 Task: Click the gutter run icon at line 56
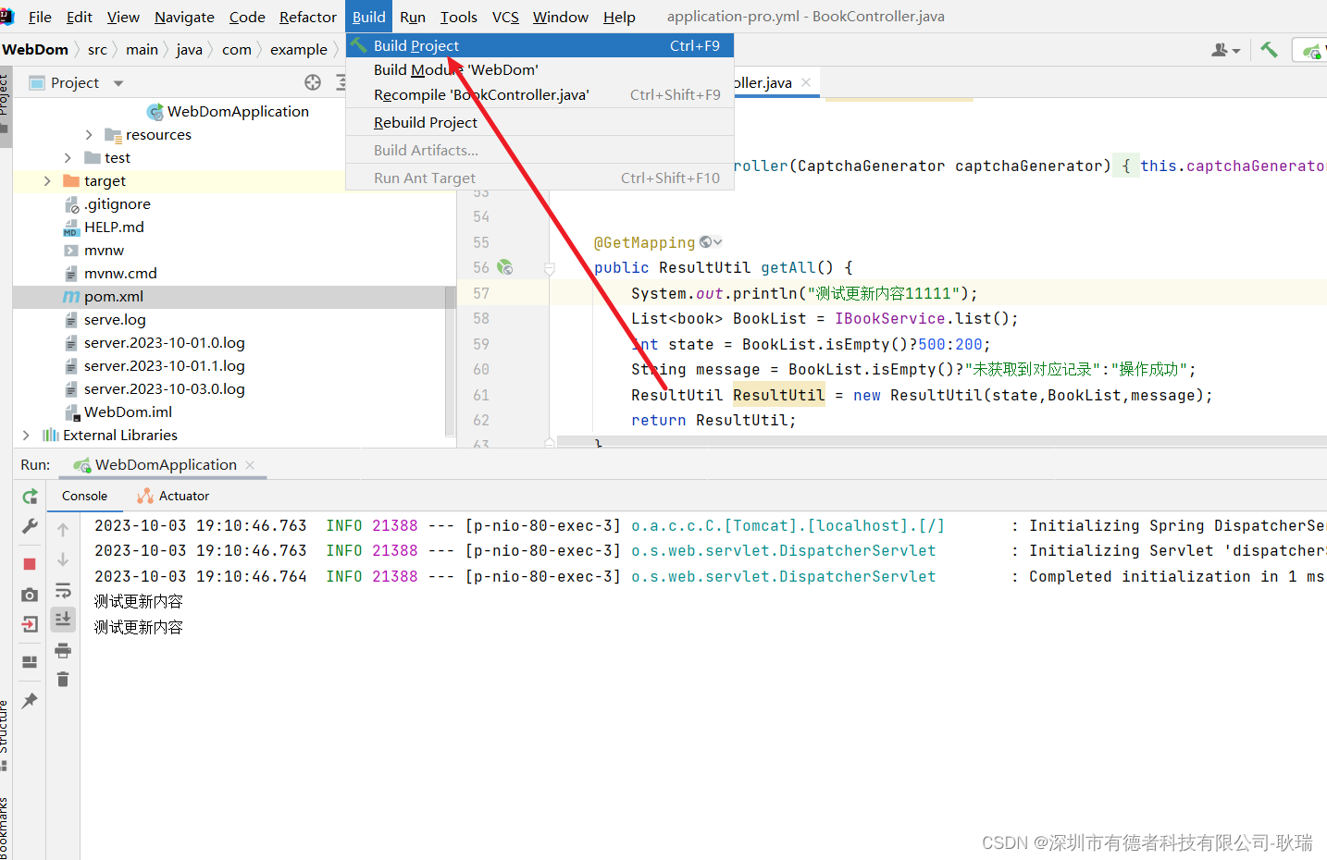(504, 267)
